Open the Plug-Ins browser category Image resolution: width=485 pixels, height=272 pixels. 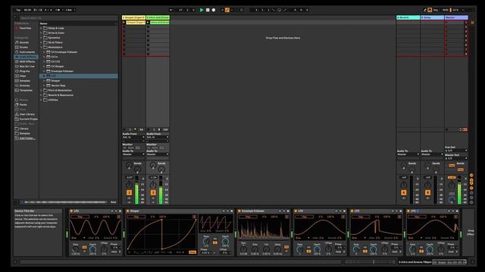[x=24, y=71]
